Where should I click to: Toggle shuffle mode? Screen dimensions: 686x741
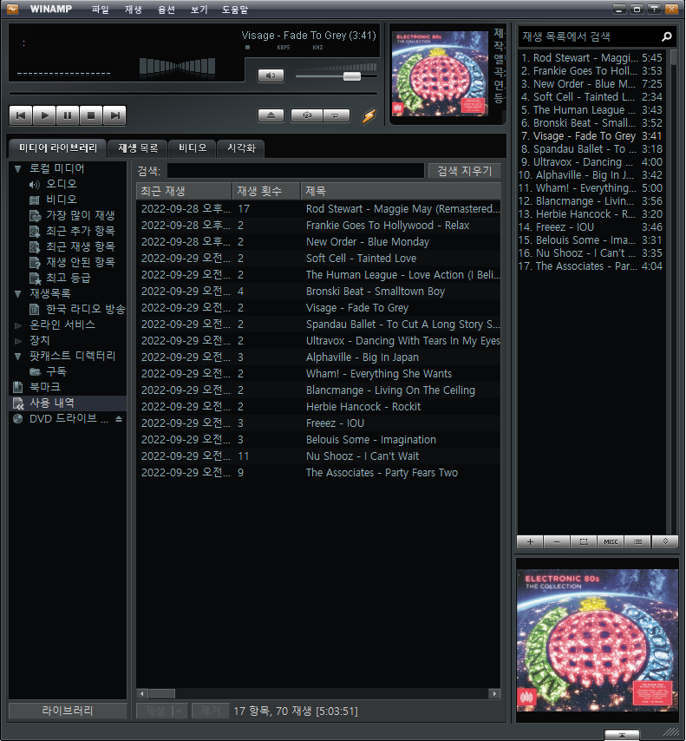[307, 115]
